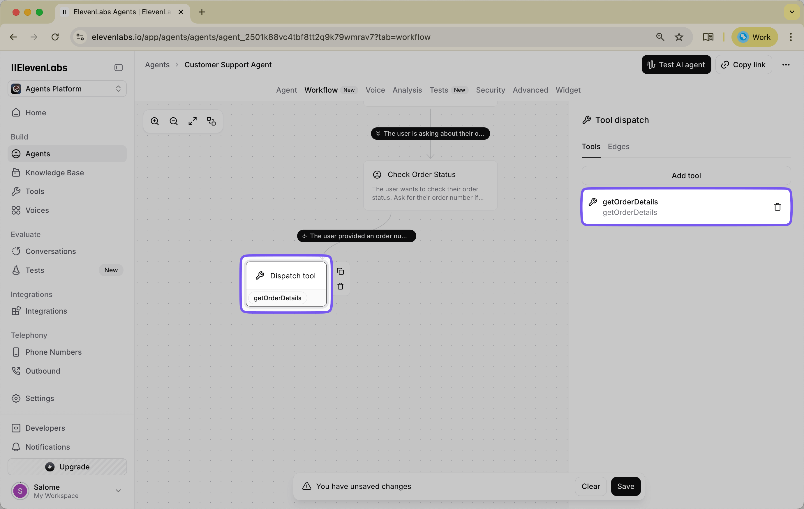
Task: Duplicate the Dispatch tool node
Action: pos(341,271)
